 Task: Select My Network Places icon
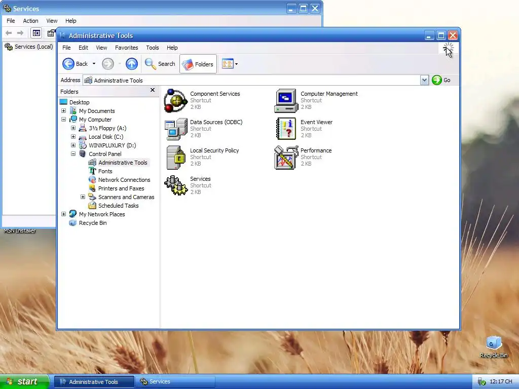(x=73, y=214)
